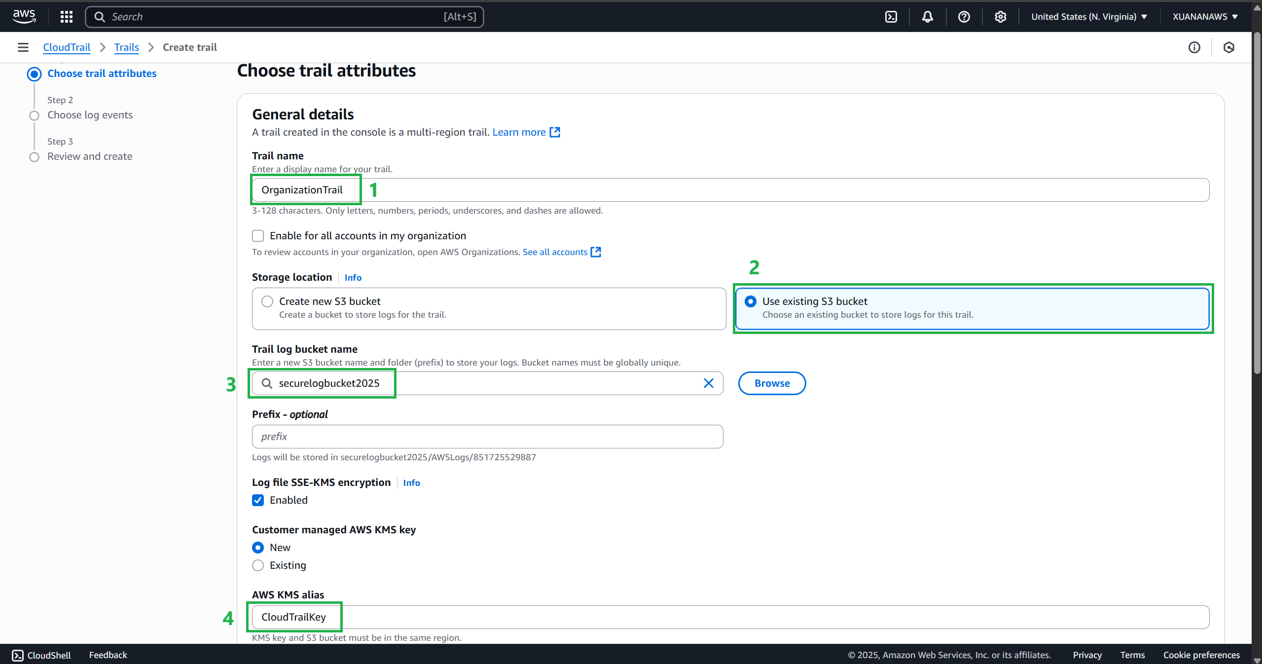Clear the trail log bucket name
1262x664 pixels.
pyautogui.click(x=708, y=383)
